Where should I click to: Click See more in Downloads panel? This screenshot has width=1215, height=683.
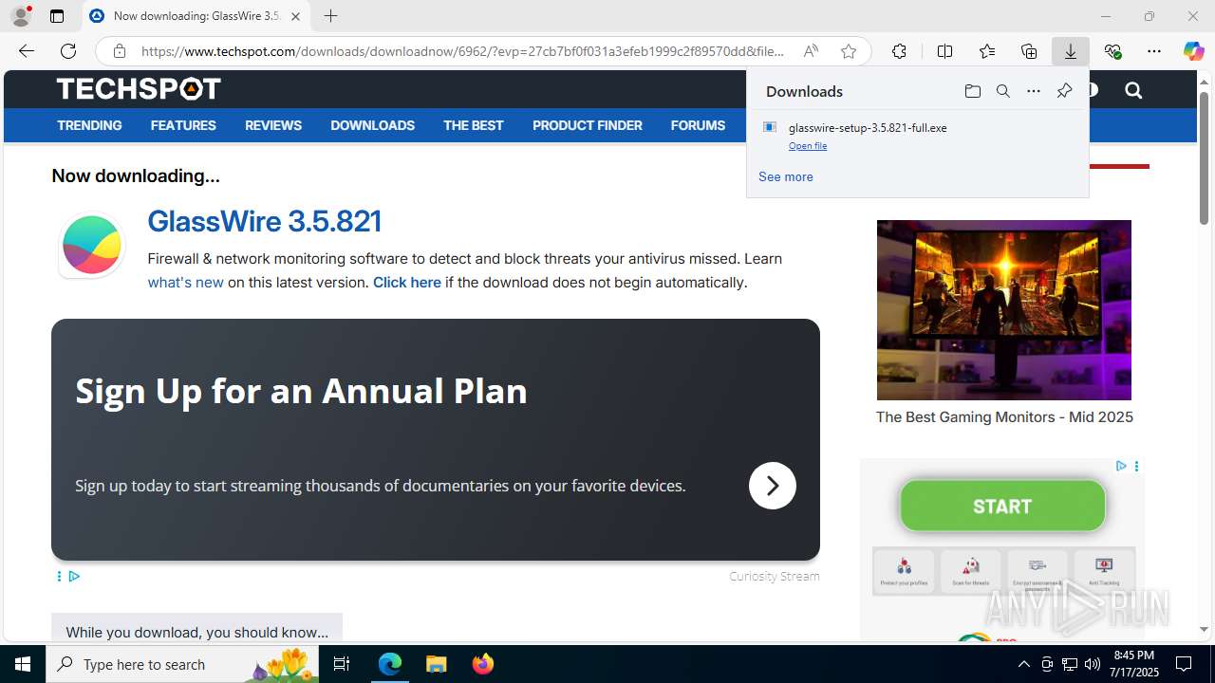(x=786, y=176)
